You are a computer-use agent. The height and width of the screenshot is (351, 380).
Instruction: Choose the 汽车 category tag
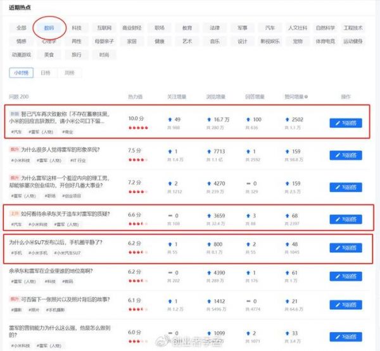click(270, 28)
